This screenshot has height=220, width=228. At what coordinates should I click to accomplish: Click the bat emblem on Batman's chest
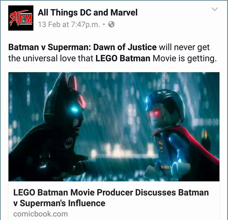(69, 143)
